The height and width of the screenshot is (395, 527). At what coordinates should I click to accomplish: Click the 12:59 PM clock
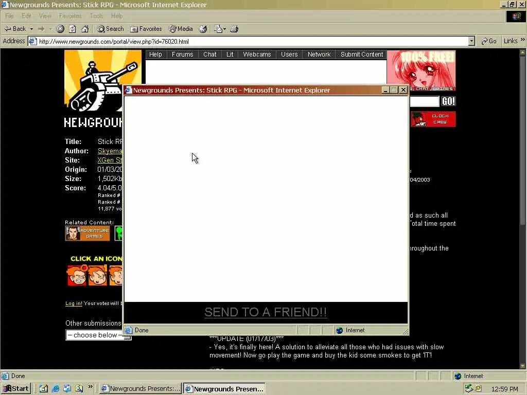pos(504,389)
